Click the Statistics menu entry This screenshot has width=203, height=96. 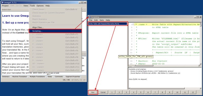(55, 16)
